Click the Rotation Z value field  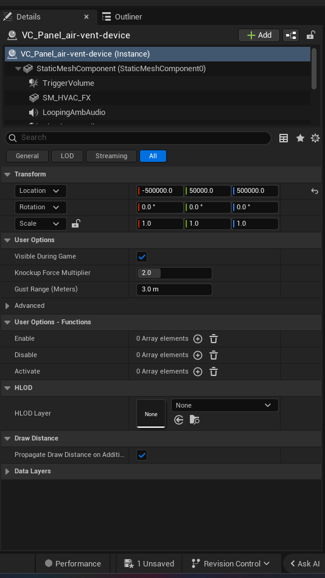point(255,207)
